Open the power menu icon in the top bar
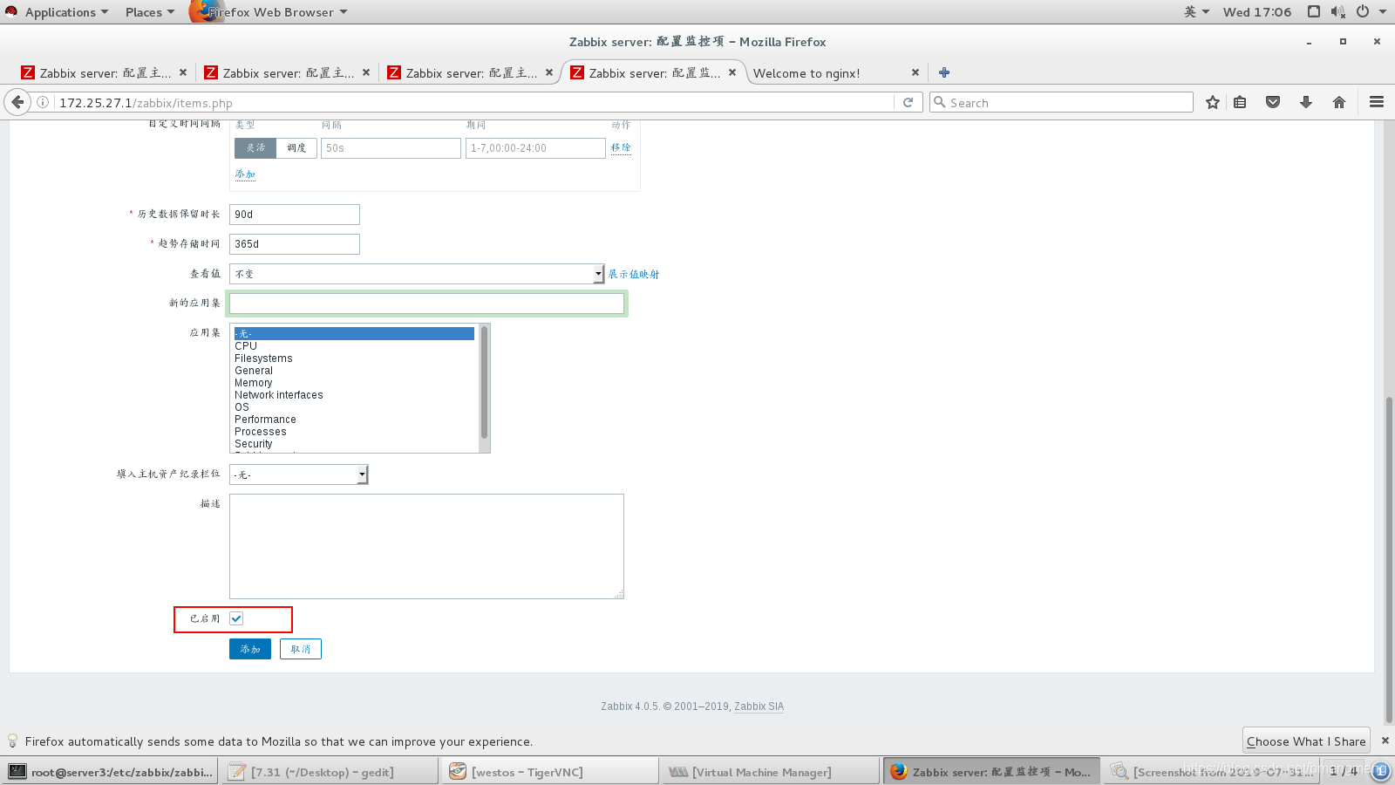The width and height of the screenshot is (1395, 785). 1363,11
